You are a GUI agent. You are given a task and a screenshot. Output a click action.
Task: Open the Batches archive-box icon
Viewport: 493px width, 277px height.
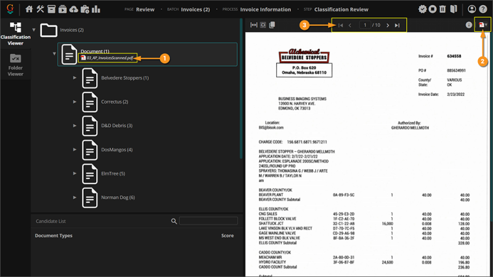tap(51, 9)
